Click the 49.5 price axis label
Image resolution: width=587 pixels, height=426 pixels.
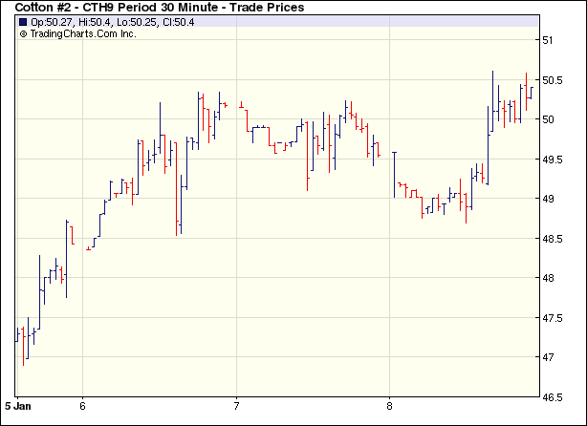coord(552,160)
